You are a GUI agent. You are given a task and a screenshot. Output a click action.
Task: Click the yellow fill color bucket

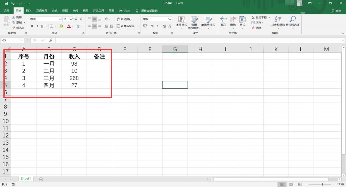pos(61,26)
